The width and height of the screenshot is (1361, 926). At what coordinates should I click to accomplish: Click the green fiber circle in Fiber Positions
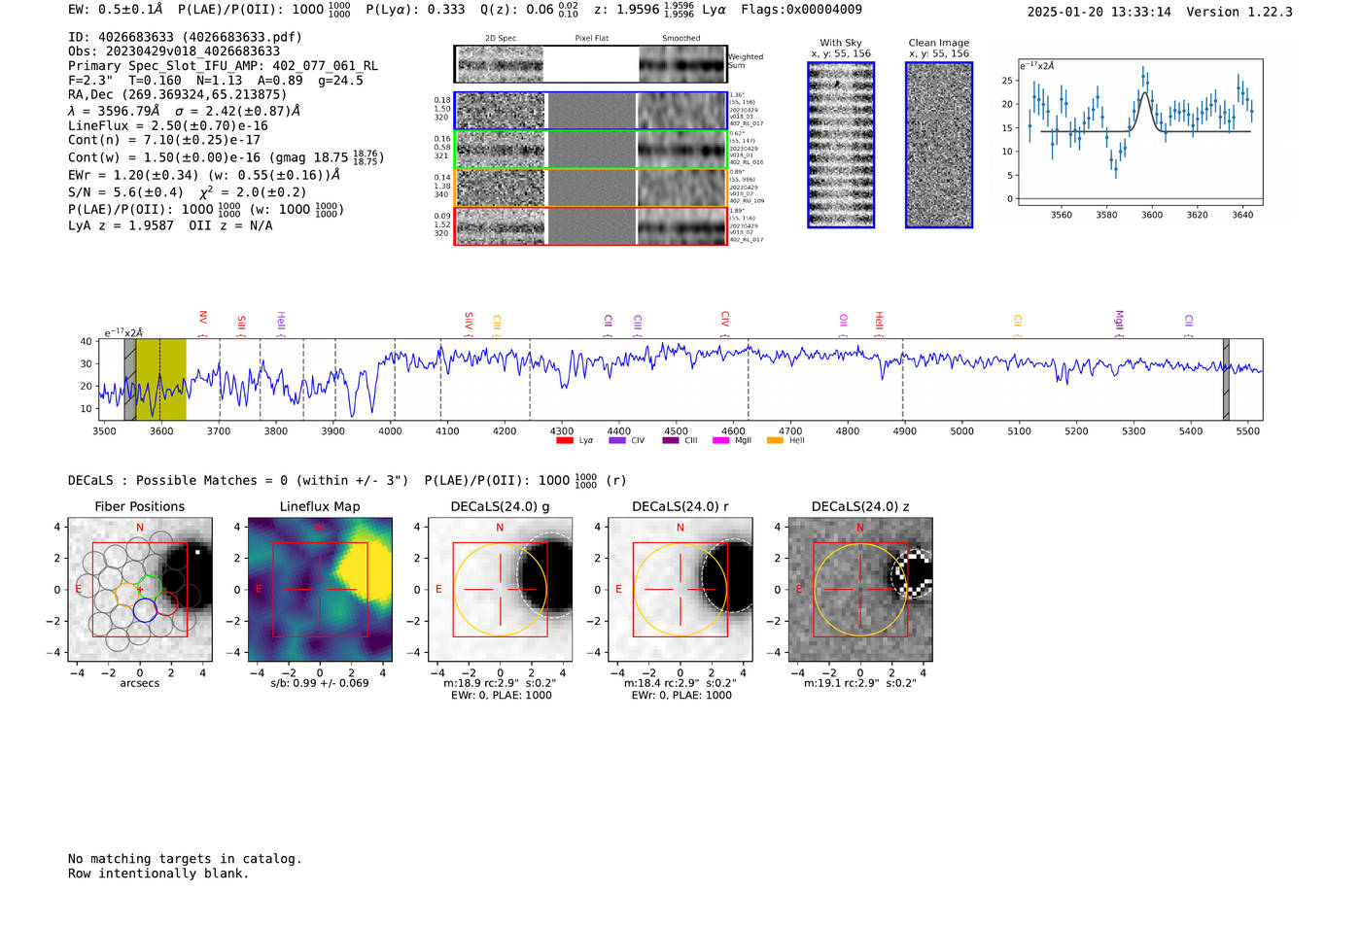148,588
